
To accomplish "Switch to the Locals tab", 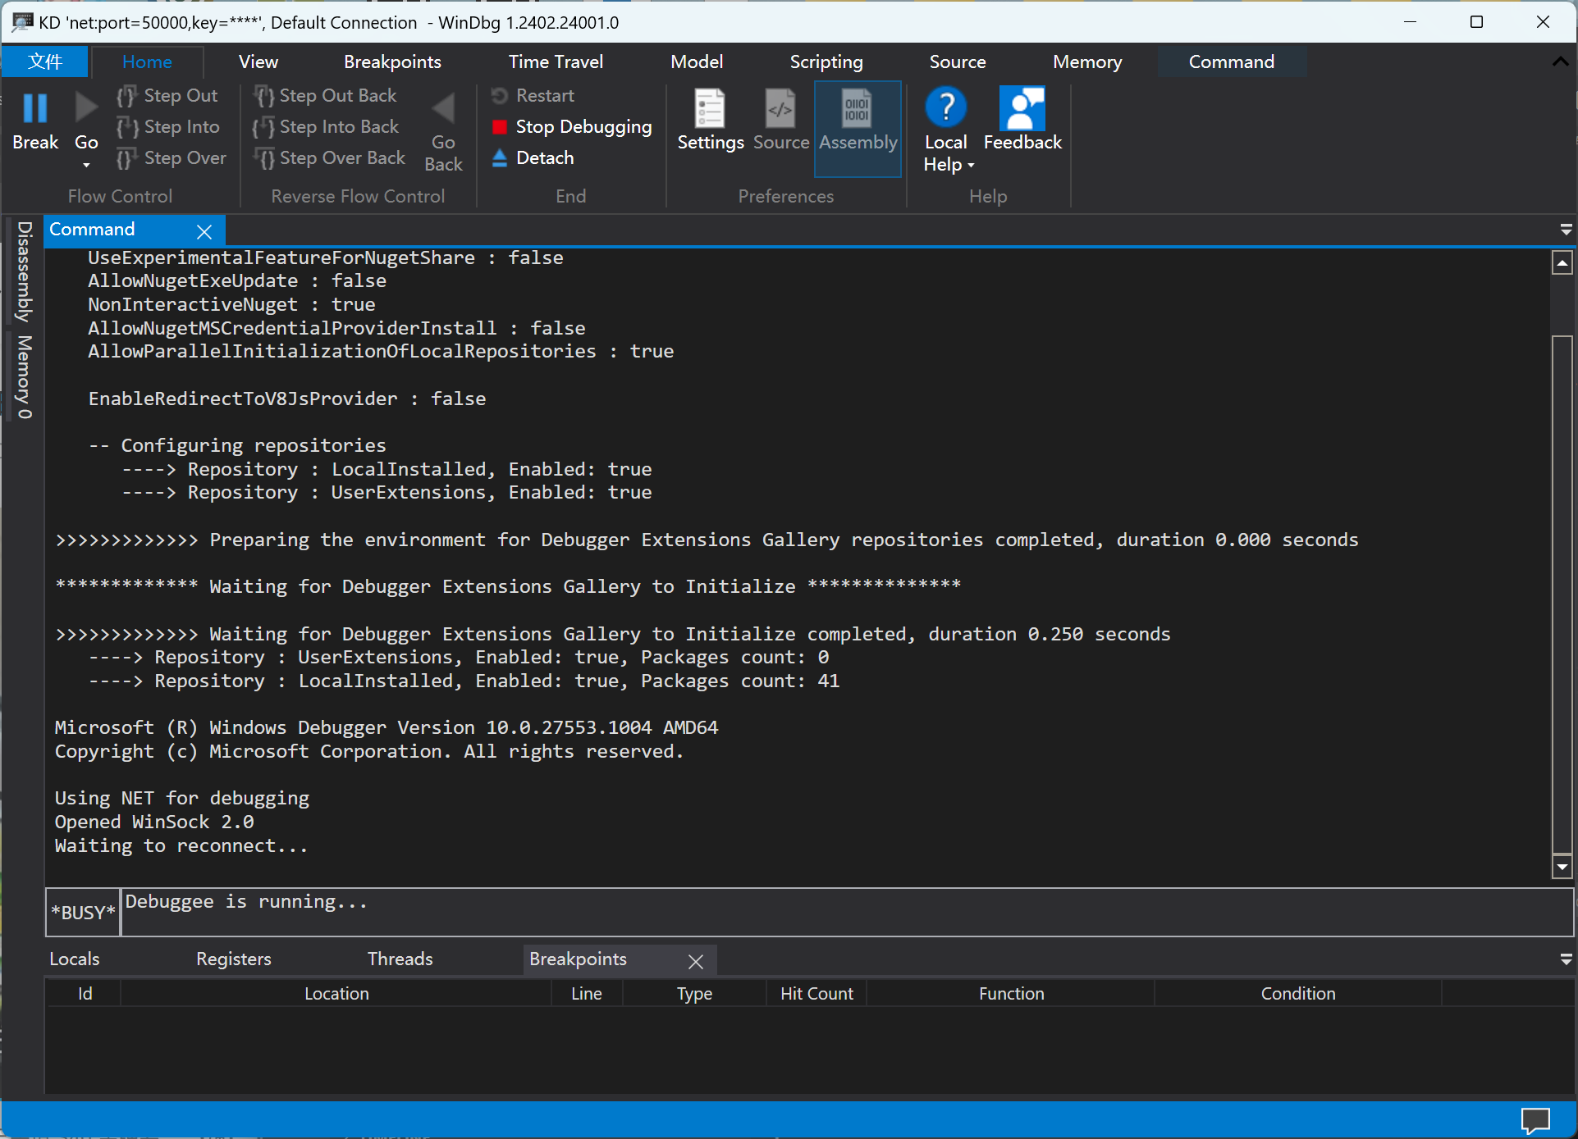I will (75, 959).
